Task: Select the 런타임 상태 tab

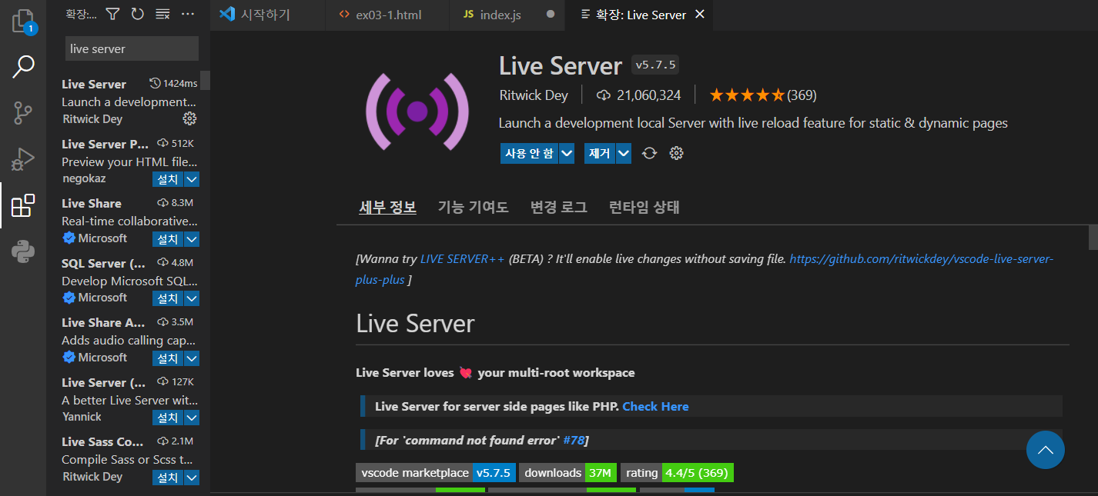Action: coord(644,207)
